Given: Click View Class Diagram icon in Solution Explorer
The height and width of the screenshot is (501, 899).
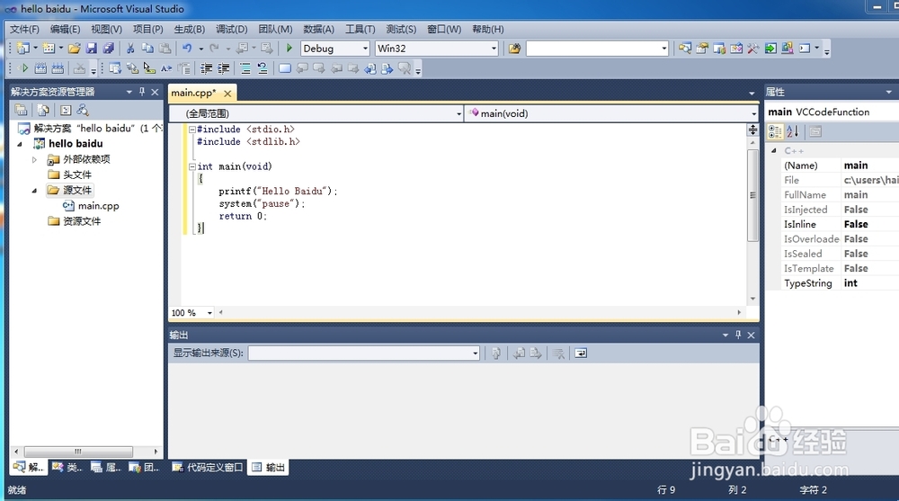Looking at the screenshot, I should coord(83,111).
